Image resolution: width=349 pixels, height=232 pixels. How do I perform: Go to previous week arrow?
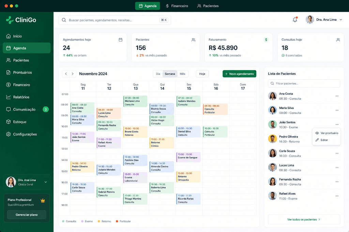tap(66, 74)
